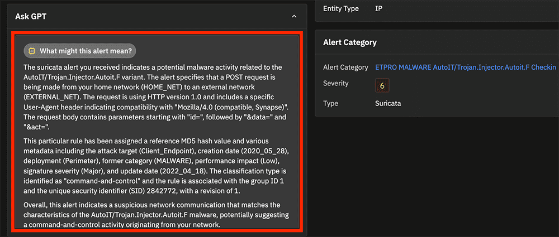Click the Entity Type field label
559x237 pixels.
[342, 9]
